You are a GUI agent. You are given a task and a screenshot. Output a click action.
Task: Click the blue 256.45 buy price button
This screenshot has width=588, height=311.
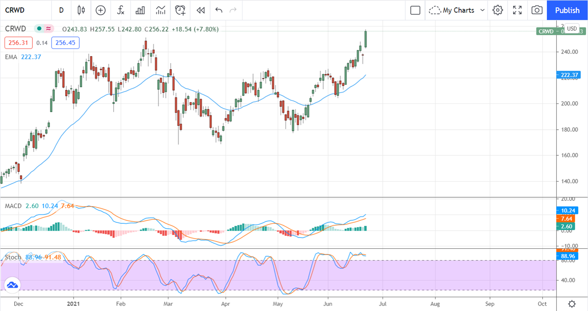pos(65,43)
